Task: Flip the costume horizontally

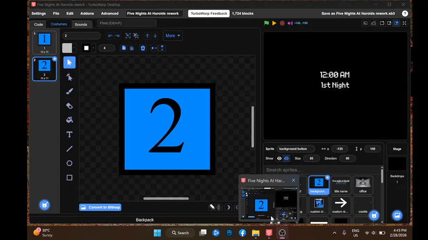Action: pyautogui.click(x=154, y=48)
